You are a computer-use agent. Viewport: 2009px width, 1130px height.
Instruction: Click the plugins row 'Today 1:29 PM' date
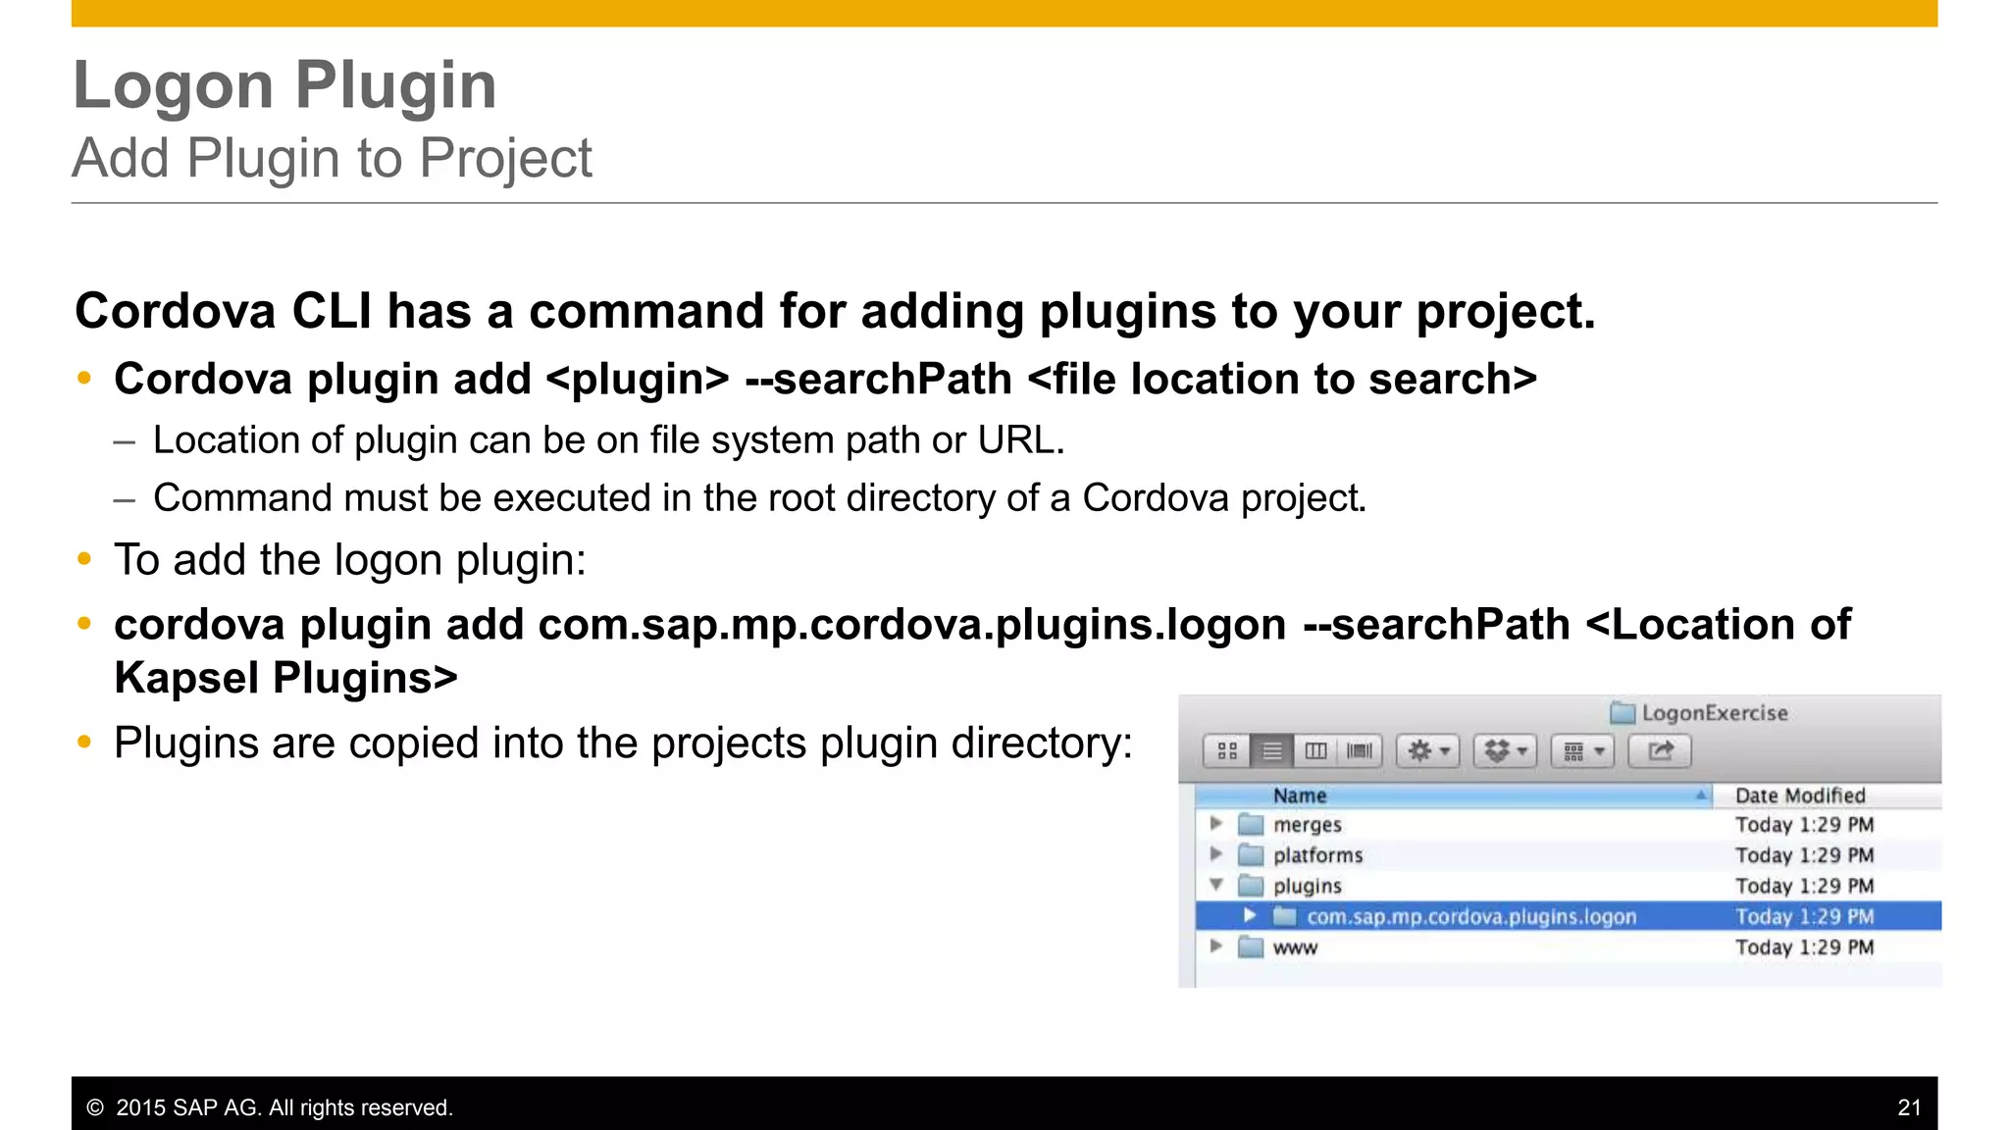[x=1804, y=886]
